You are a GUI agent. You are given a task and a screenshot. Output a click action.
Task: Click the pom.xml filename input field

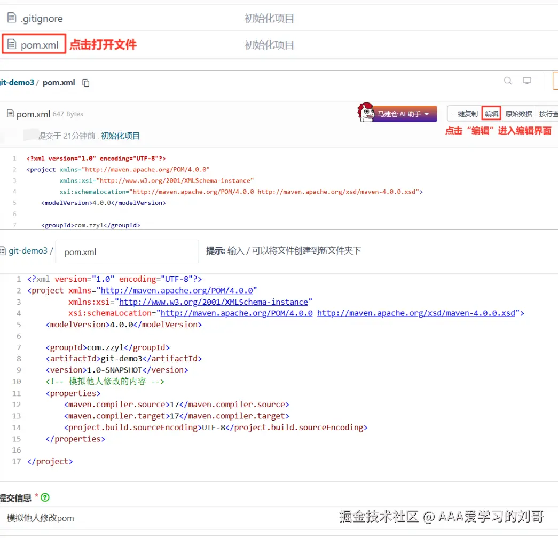point(127,252)
